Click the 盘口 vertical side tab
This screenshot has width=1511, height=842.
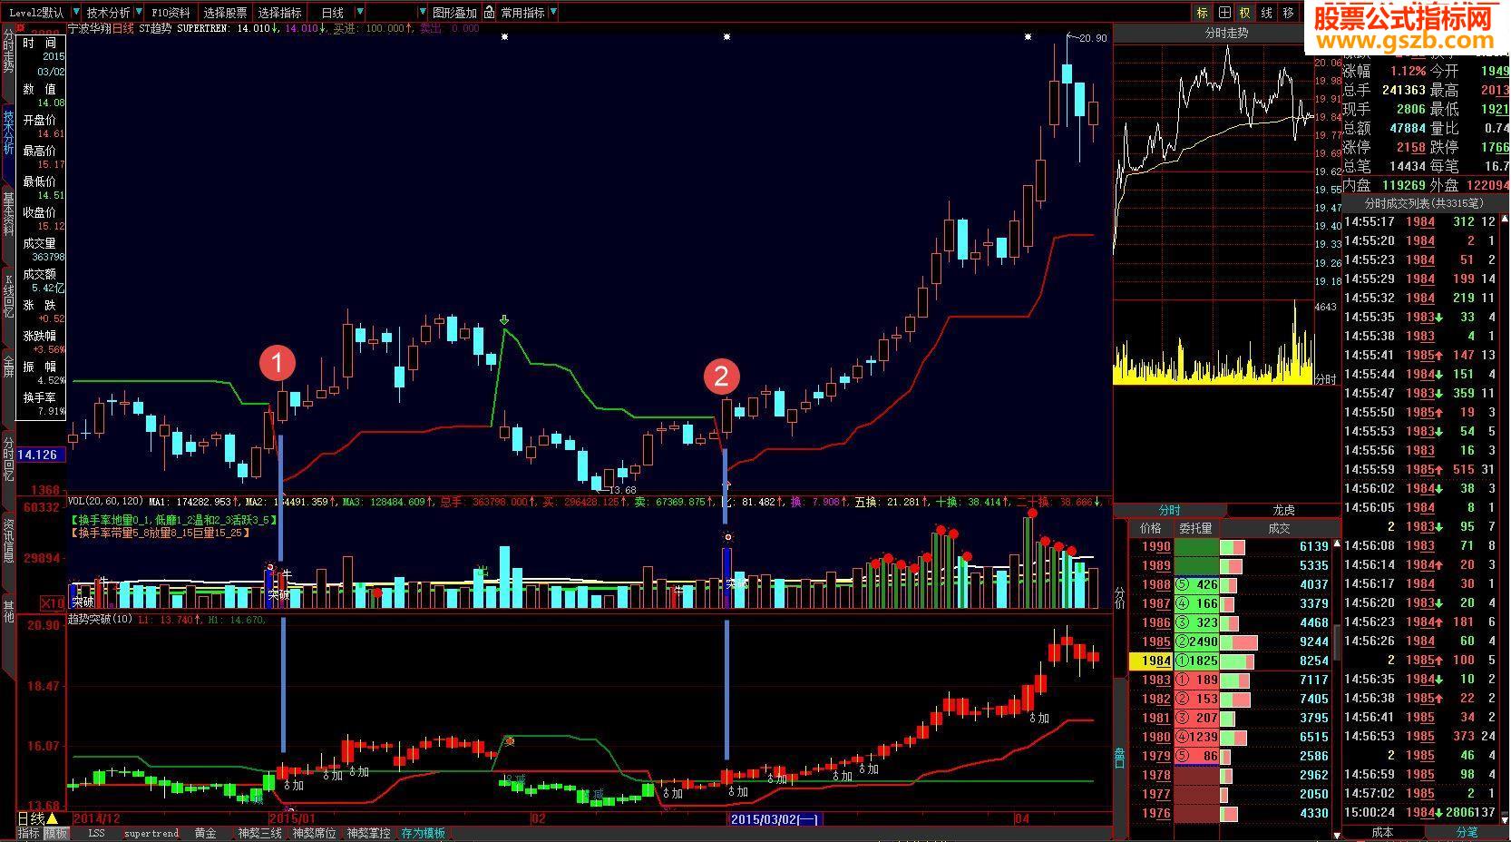(x=1120, y=757)
